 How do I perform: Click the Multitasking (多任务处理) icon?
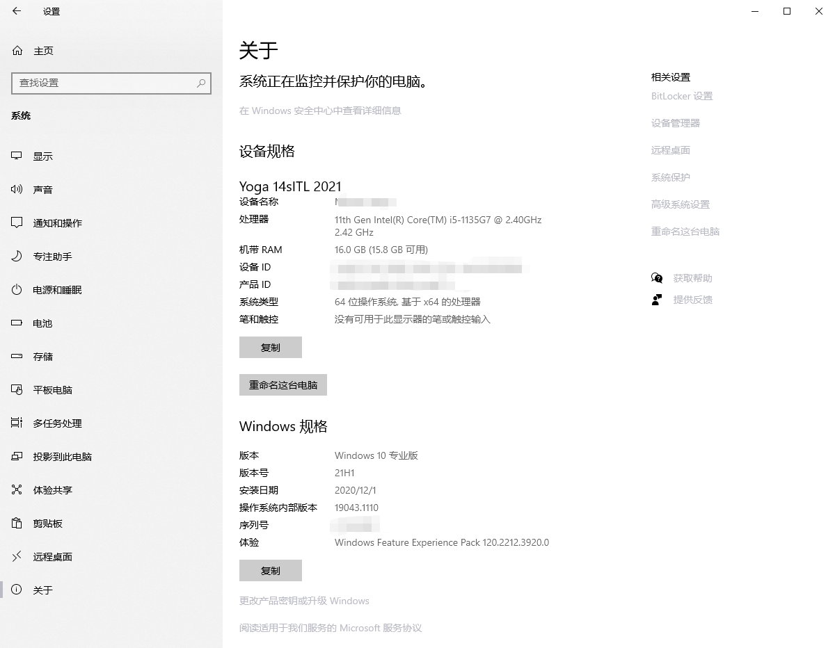pos(17,423)
